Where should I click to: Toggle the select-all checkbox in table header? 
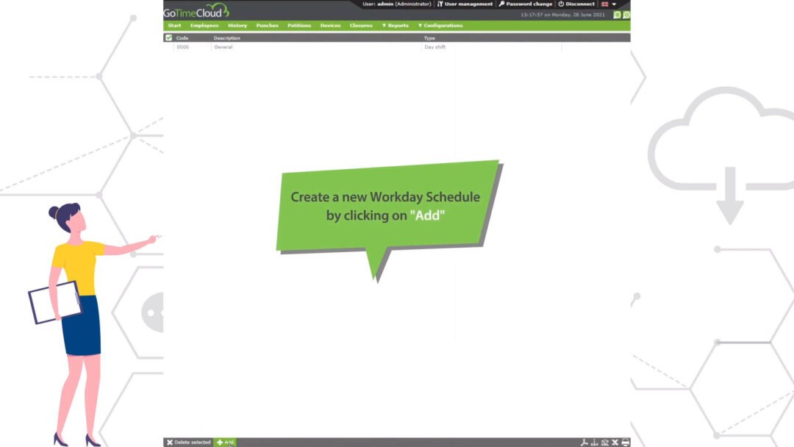point(168,37)
